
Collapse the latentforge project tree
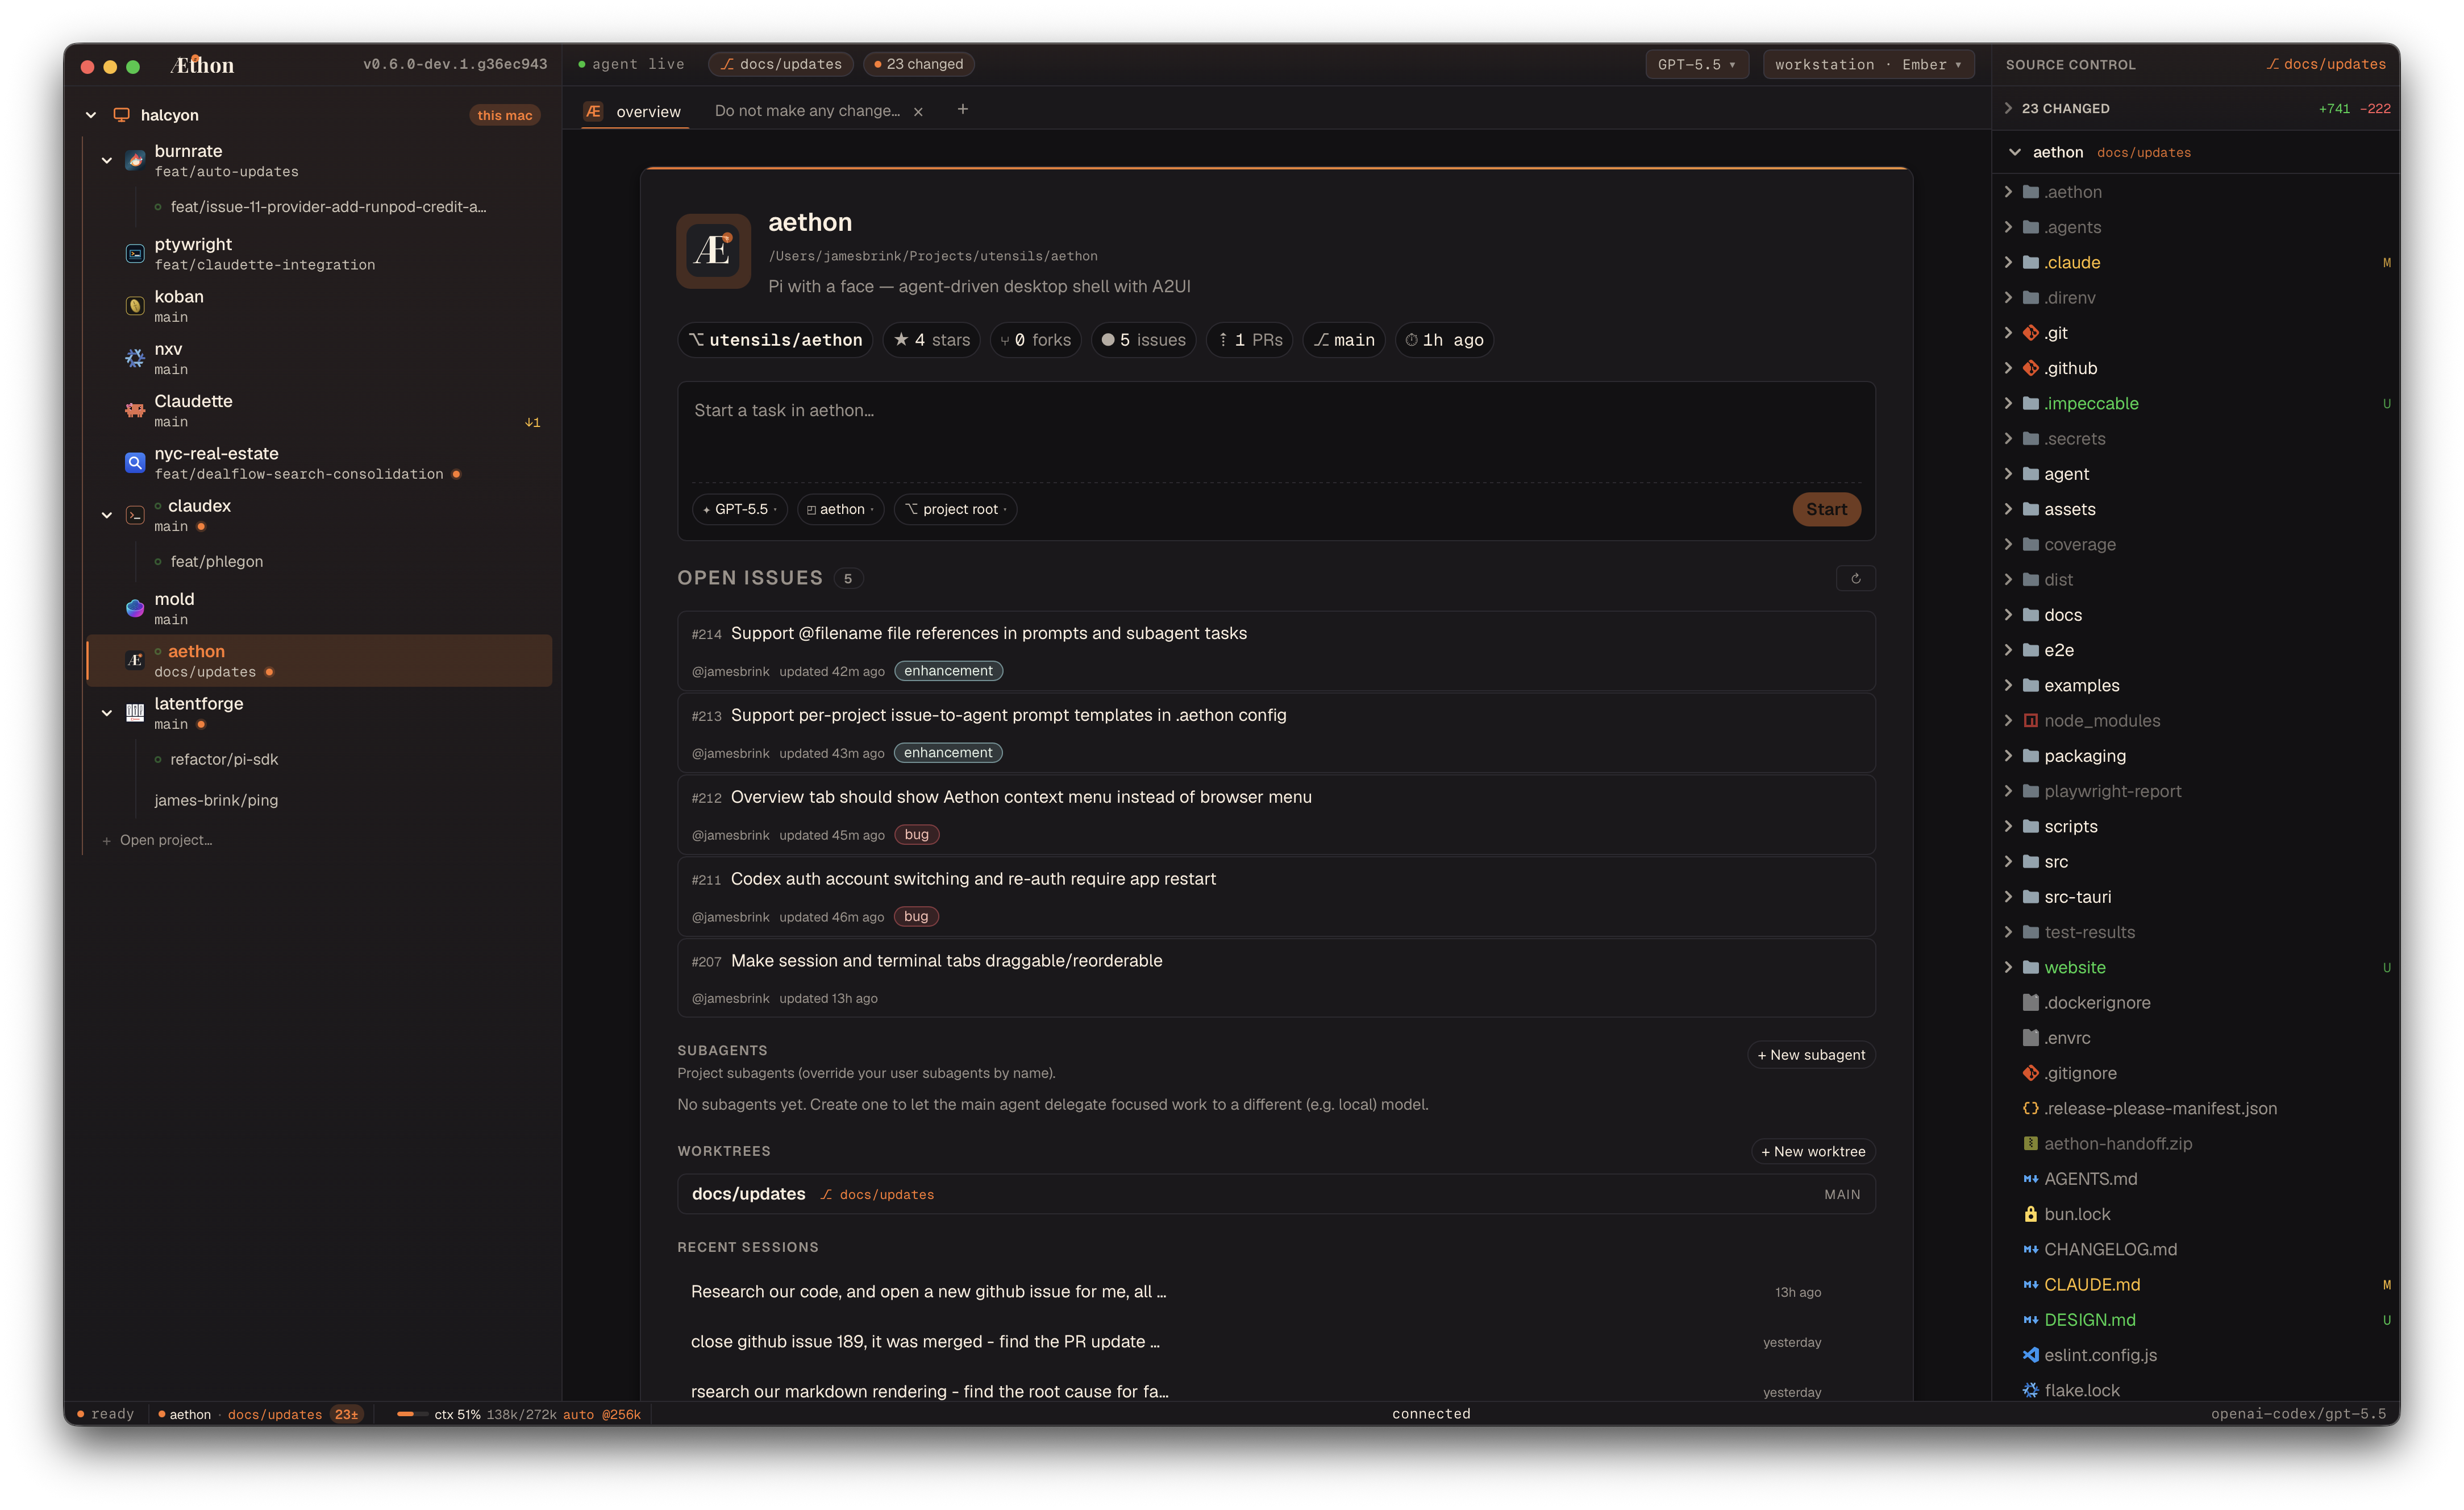coord(107,712)
